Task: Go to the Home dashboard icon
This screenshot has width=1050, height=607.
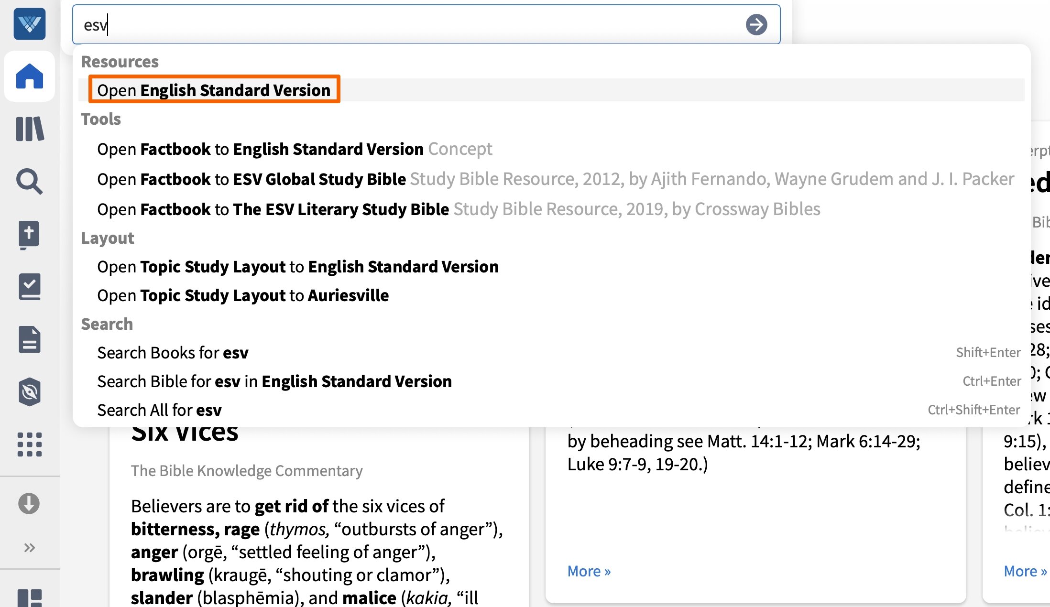Action: pos(30,76)
